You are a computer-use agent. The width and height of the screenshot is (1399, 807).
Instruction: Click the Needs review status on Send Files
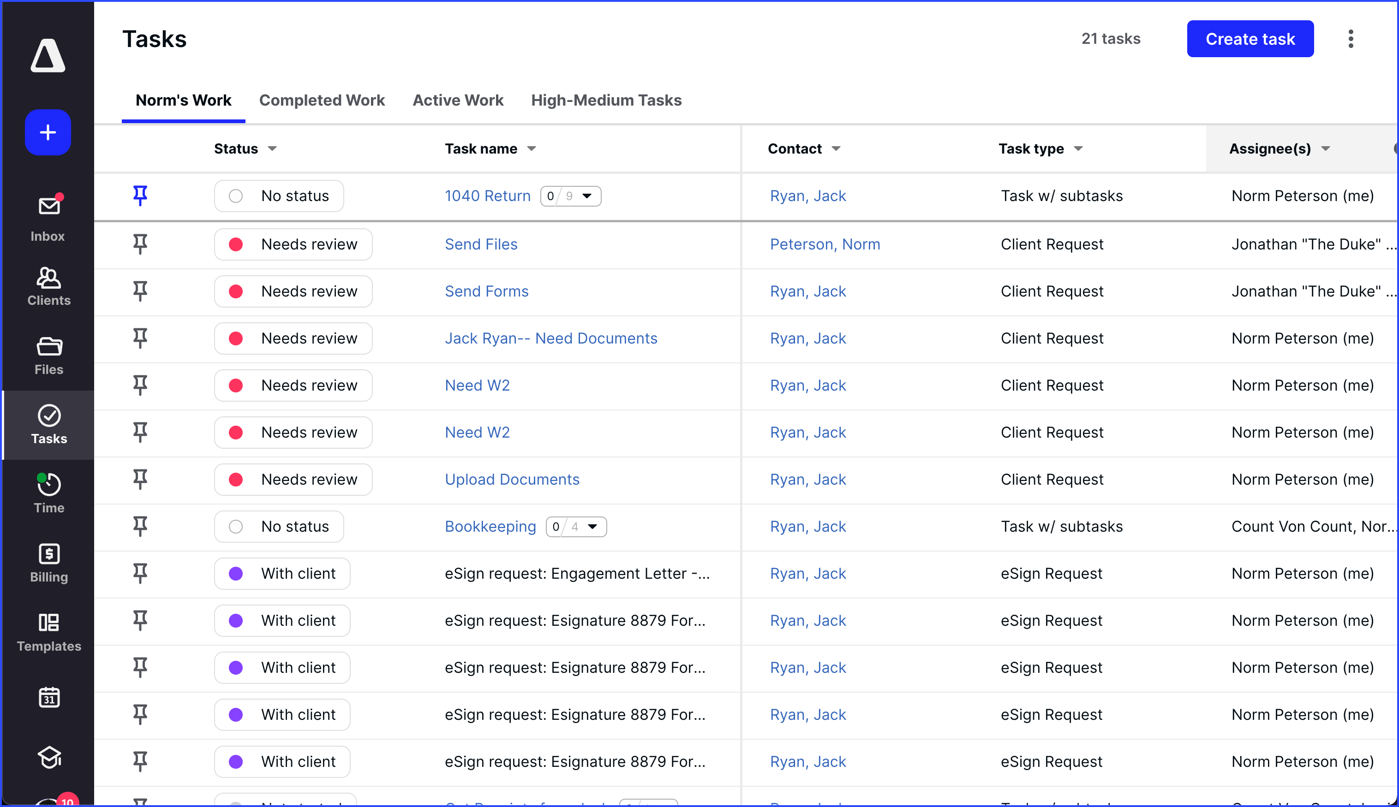point(293,244)
